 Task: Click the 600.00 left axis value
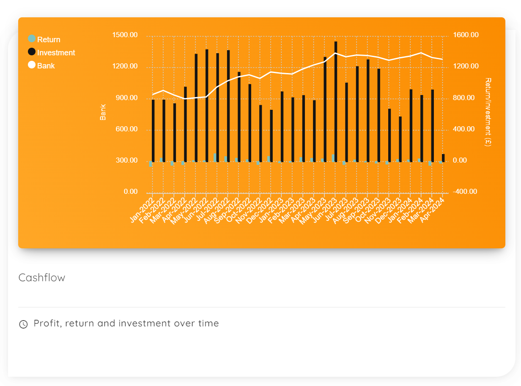click(127, 129)
